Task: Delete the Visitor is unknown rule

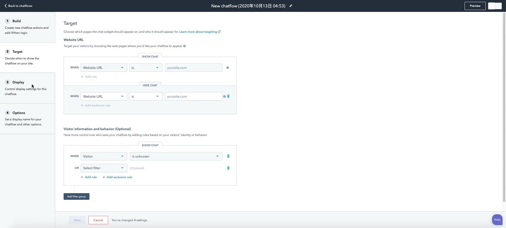Action: point(228,156)
